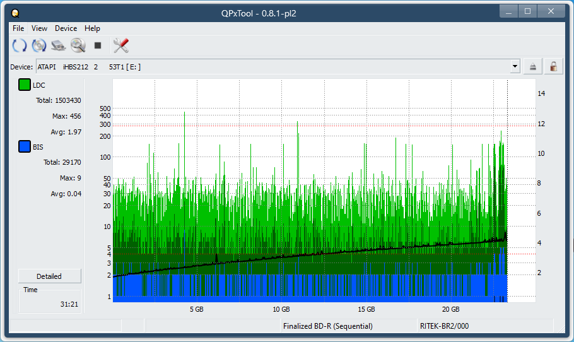Click the load media info disc icon
This screenshot has width=574, height=342.
tap(39, 45)
